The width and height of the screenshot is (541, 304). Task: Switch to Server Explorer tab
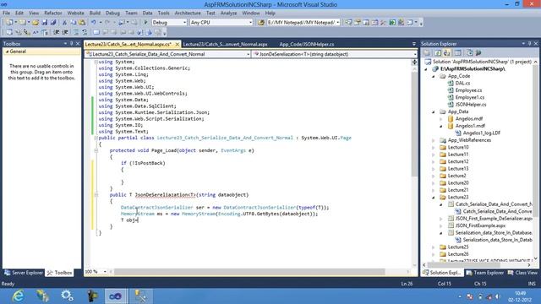pyautogui.click(x=24, y=273)
